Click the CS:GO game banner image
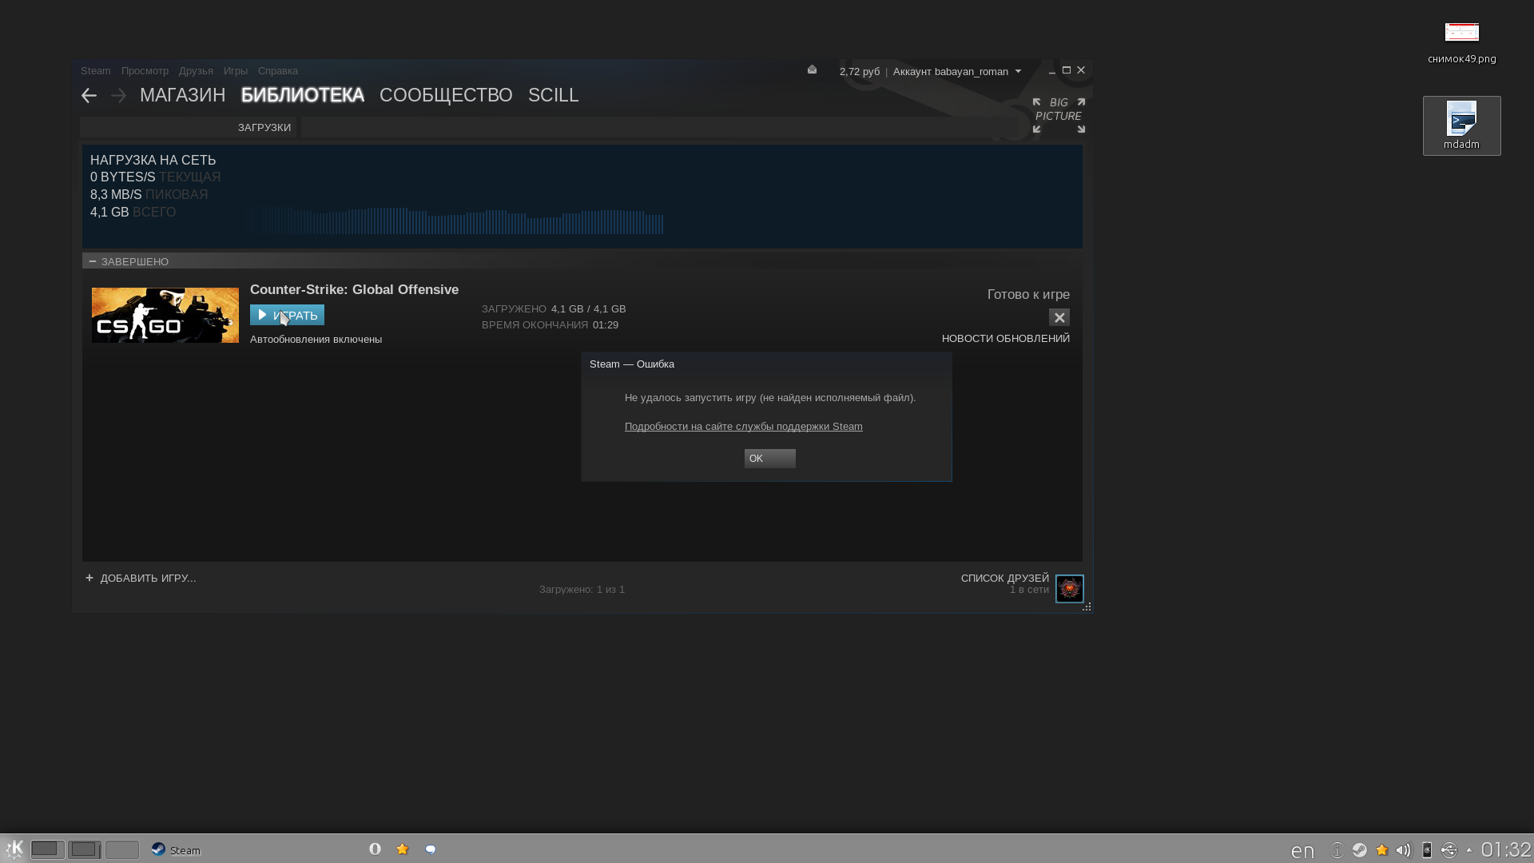Image resolution: width=1534 pixels, height=863 pixels. click(x=165, y=316)
